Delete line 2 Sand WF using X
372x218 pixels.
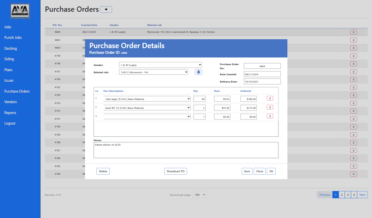(x=270, y=107)
